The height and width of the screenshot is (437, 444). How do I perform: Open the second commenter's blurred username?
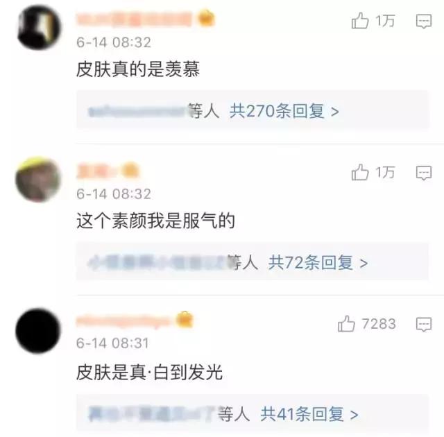[98, 171]
